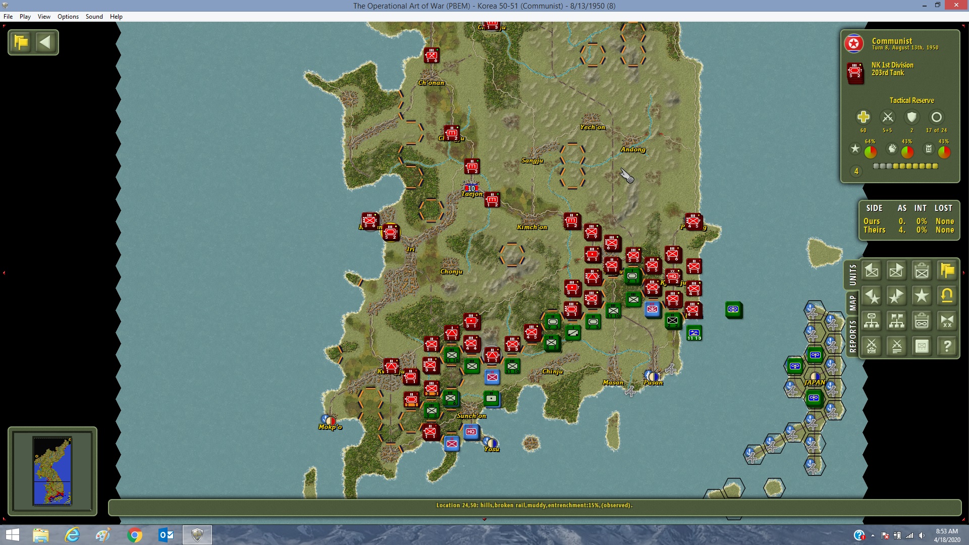
Task: Click the jerrycan supply icon
Action: (929, 149)
